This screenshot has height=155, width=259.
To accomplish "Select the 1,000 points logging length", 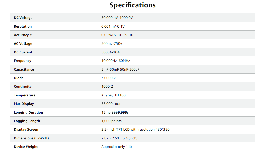I will point(111,121).
